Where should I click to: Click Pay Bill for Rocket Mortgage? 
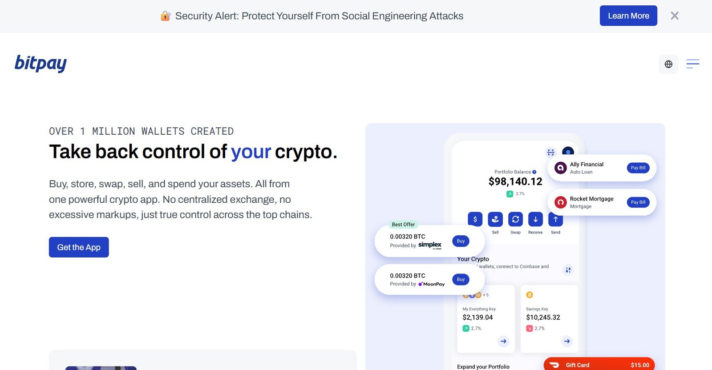(638, 202)
